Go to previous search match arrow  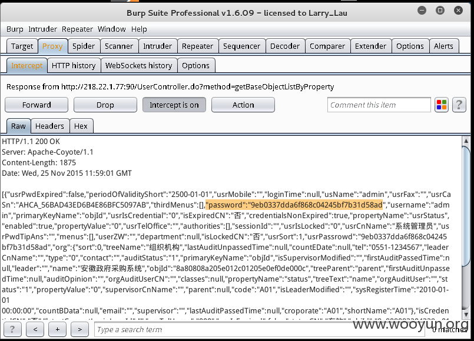[x=35, y=329]
